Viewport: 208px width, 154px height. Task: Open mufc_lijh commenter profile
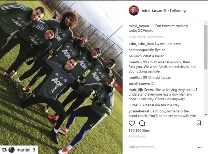pyautogui.click(x=136, y=90)
